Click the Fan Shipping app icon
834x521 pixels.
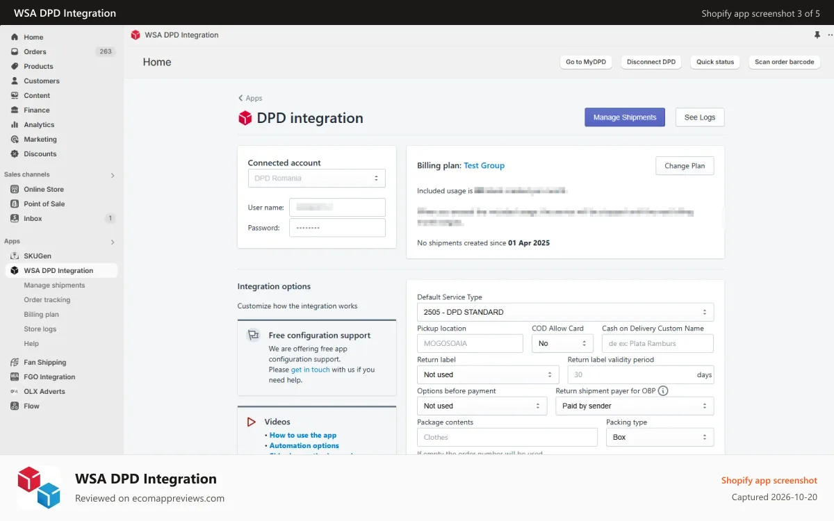(15, 362)
